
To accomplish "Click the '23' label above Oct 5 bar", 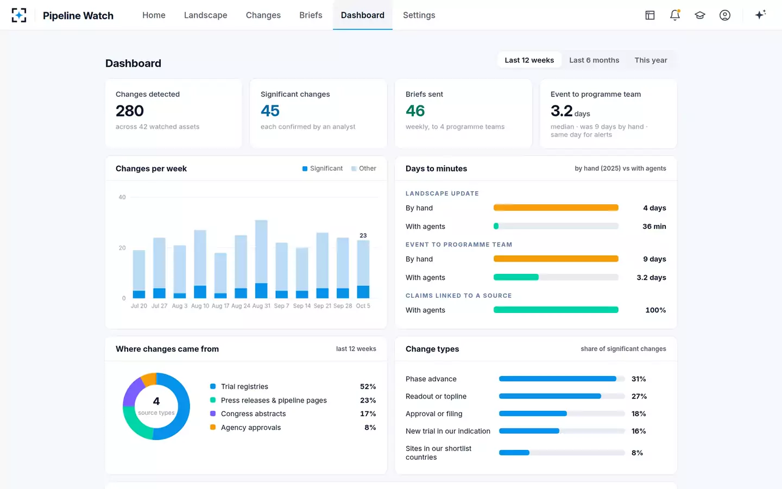I will click(363, 235).
